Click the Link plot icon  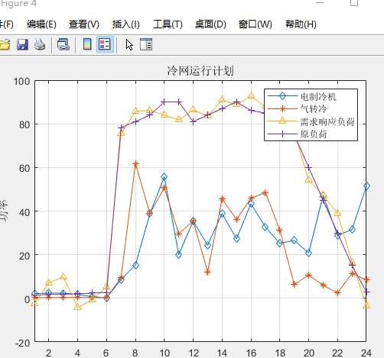click(63, 44)
